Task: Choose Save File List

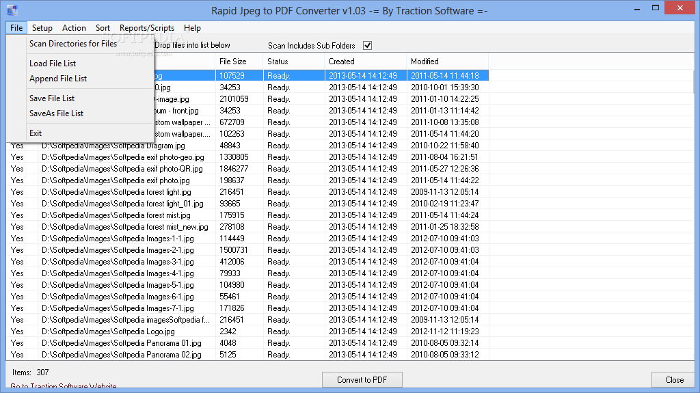Action: pos(81,98)
